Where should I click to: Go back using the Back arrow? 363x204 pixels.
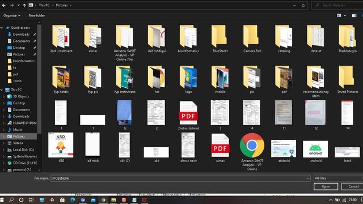(x=4, y=5)
